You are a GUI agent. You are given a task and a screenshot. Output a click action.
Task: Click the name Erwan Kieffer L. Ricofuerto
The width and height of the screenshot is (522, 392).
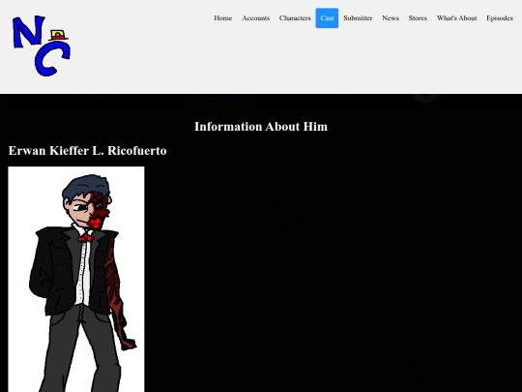pyautogui.click(x=88, y=151)
